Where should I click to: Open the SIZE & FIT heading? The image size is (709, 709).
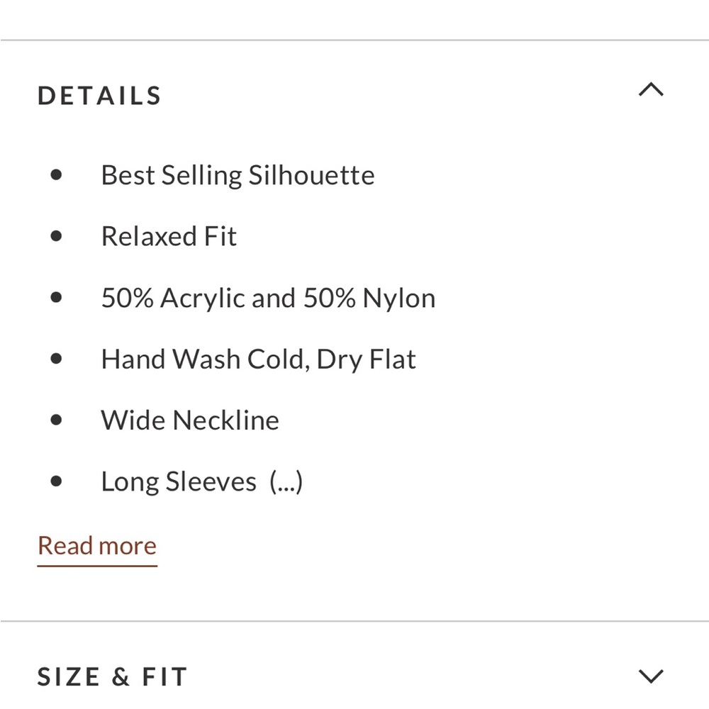112,677
